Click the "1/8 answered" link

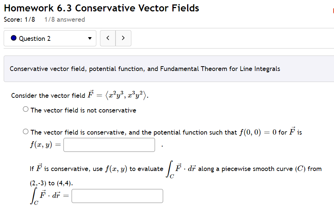[65, 20]
